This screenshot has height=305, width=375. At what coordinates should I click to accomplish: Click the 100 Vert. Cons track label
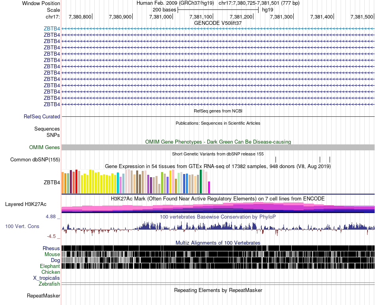click(x=22, y=226)
